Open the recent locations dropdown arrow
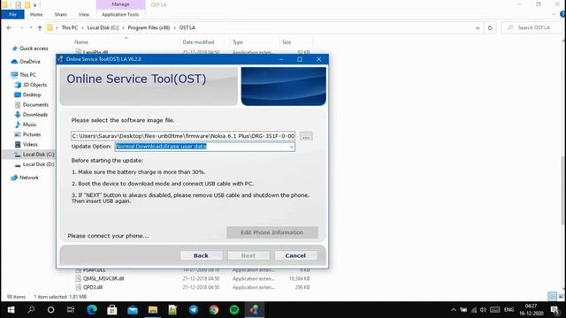This screenshot has height=318, width=566. point(31,27)
